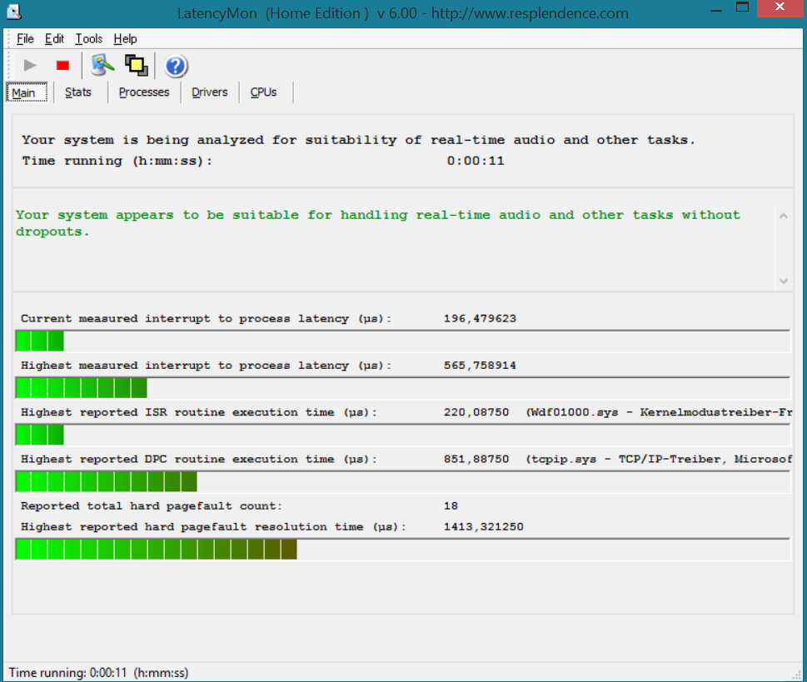Open help via blue question mark icon
807x682 pixels.
point(176,66)
